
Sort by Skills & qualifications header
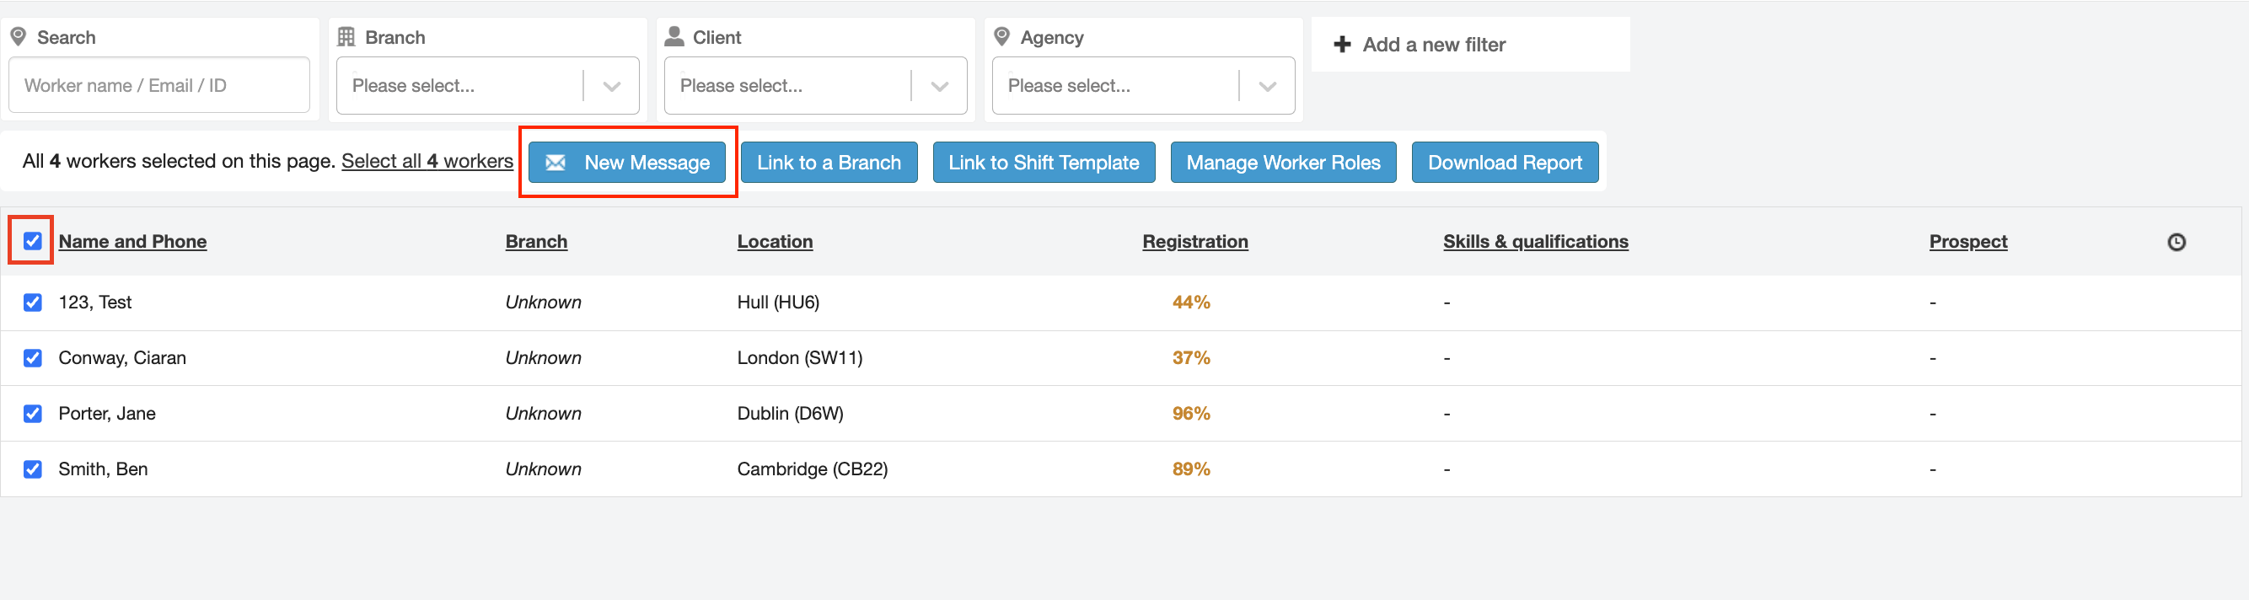point(1535,242)
